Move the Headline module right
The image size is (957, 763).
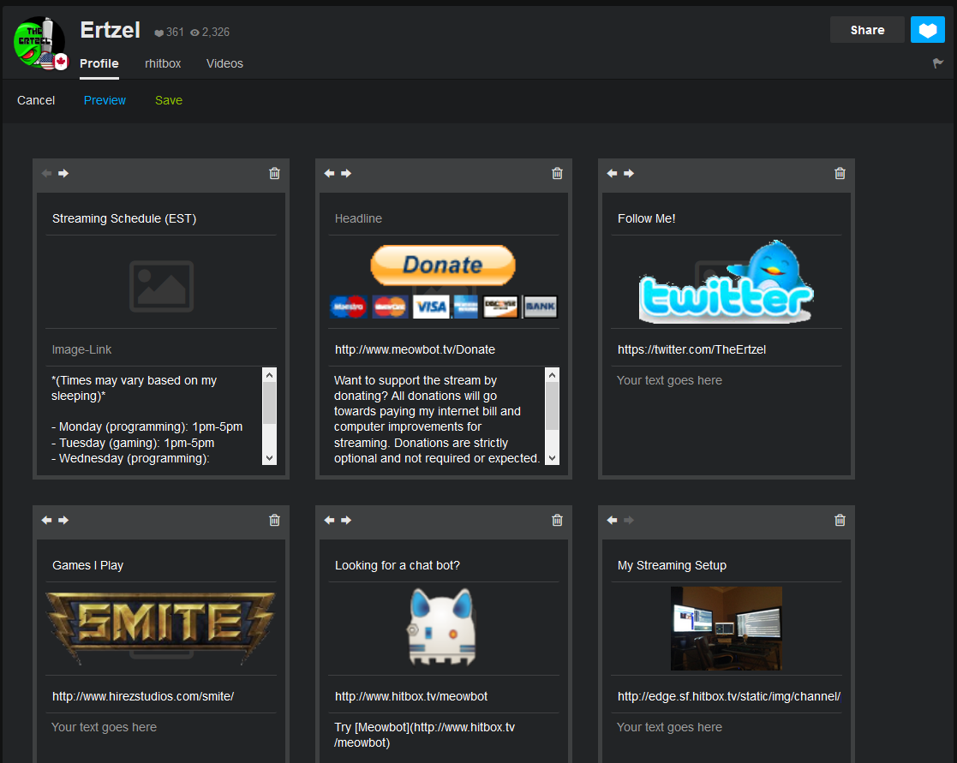346,173
